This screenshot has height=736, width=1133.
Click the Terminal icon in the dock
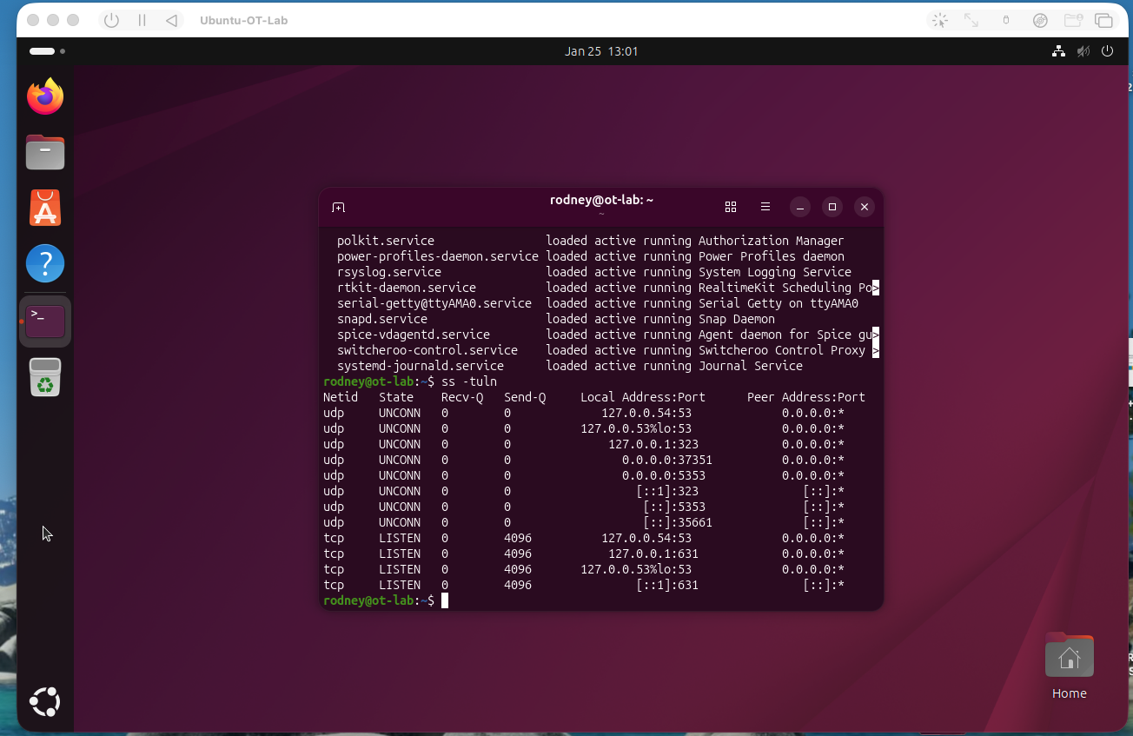[x=45, y=321]
